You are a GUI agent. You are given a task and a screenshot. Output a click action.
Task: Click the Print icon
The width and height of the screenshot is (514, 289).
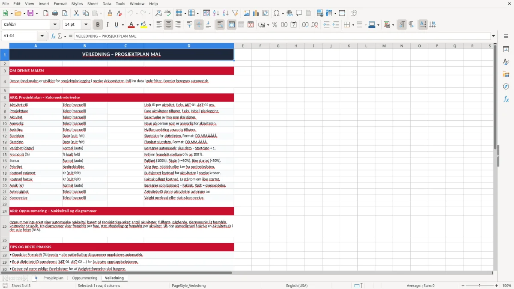pyautogui.click(x=55, y=13)
